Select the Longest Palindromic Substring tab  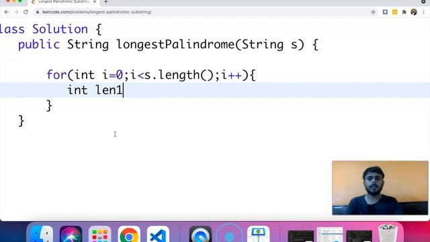click(64, 2)
